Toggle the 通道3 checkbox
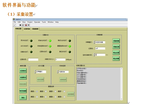The image size is (143, 105). (x=46, y=91)
